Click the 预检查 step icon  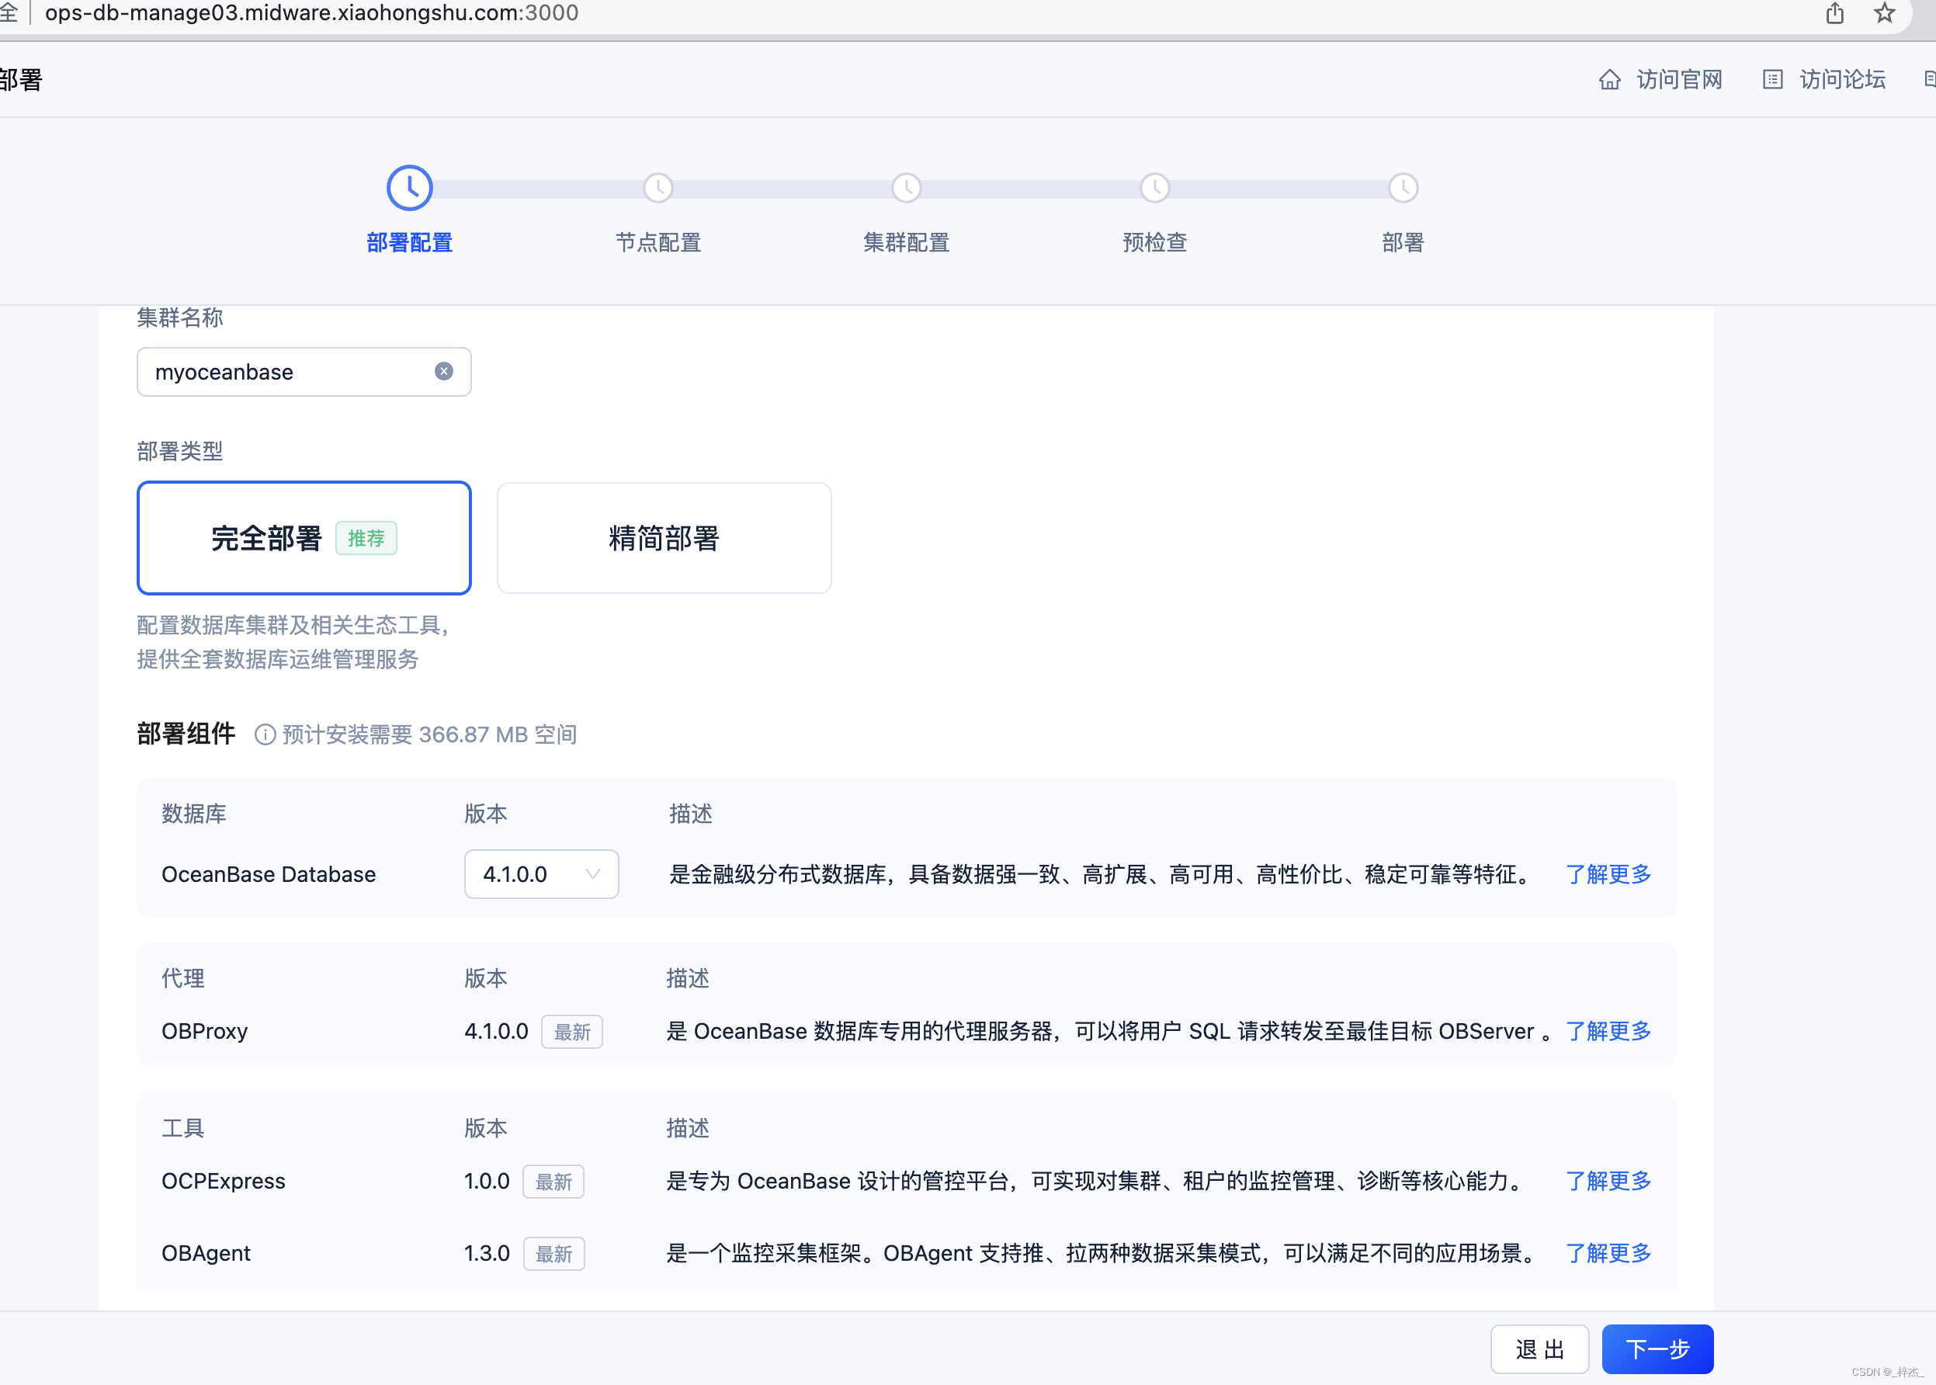point(1155,188)
